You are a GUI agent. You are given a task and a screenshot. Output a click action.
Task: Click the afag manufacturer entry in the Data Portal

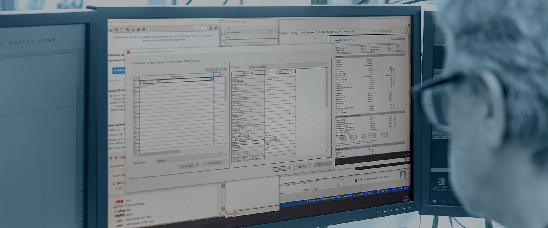click(122, 211)
